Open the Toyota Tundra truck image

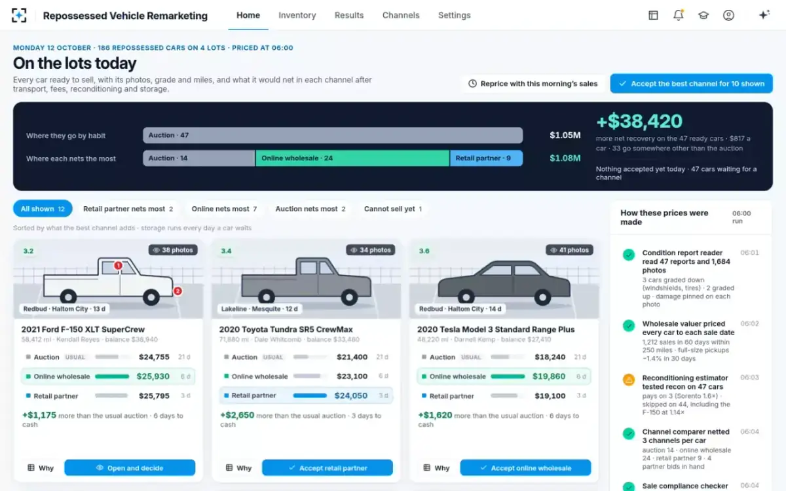point(306,279)
